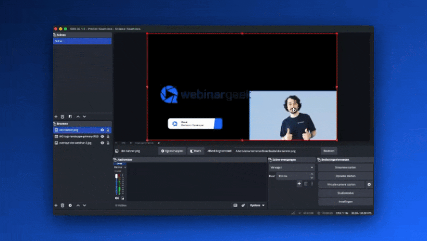Viewport: 427px width, 241px height.
Task: Click the Opname starten button
Action: 346,176
